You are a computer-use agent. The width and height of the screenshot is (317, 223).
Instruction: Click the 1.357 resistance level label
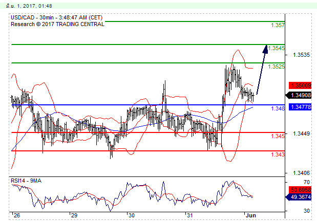point(278,25)
